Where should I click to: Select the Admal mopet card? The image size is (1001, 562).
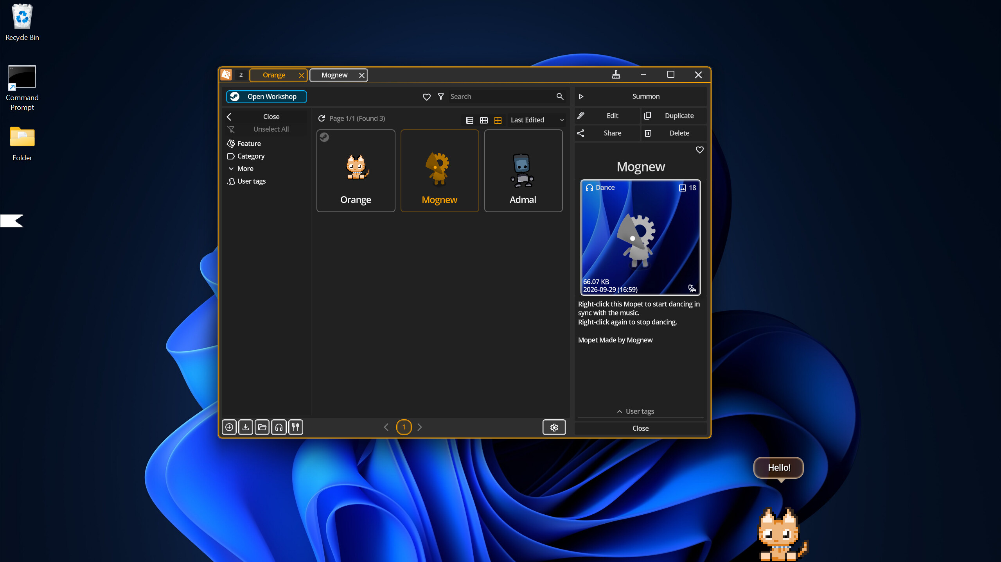point(523,171)
